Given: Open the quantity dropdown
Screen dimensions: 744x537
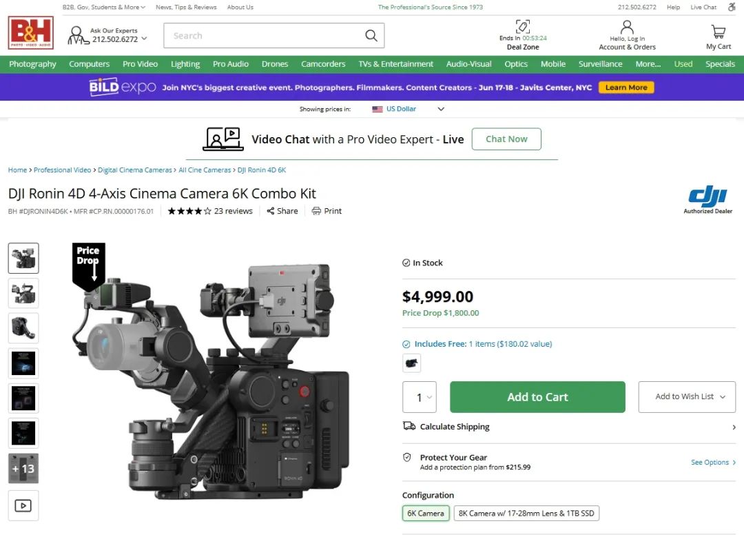Looking at the screenshot, I should point(420,397).
